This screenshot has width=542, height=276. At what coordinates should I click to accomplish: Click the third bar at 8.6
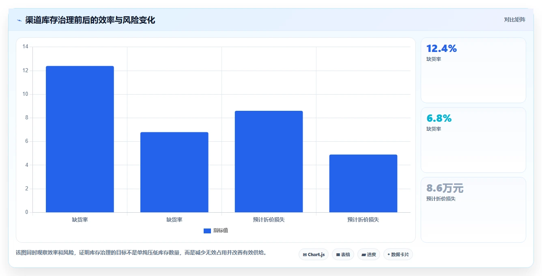coord(269,162)
